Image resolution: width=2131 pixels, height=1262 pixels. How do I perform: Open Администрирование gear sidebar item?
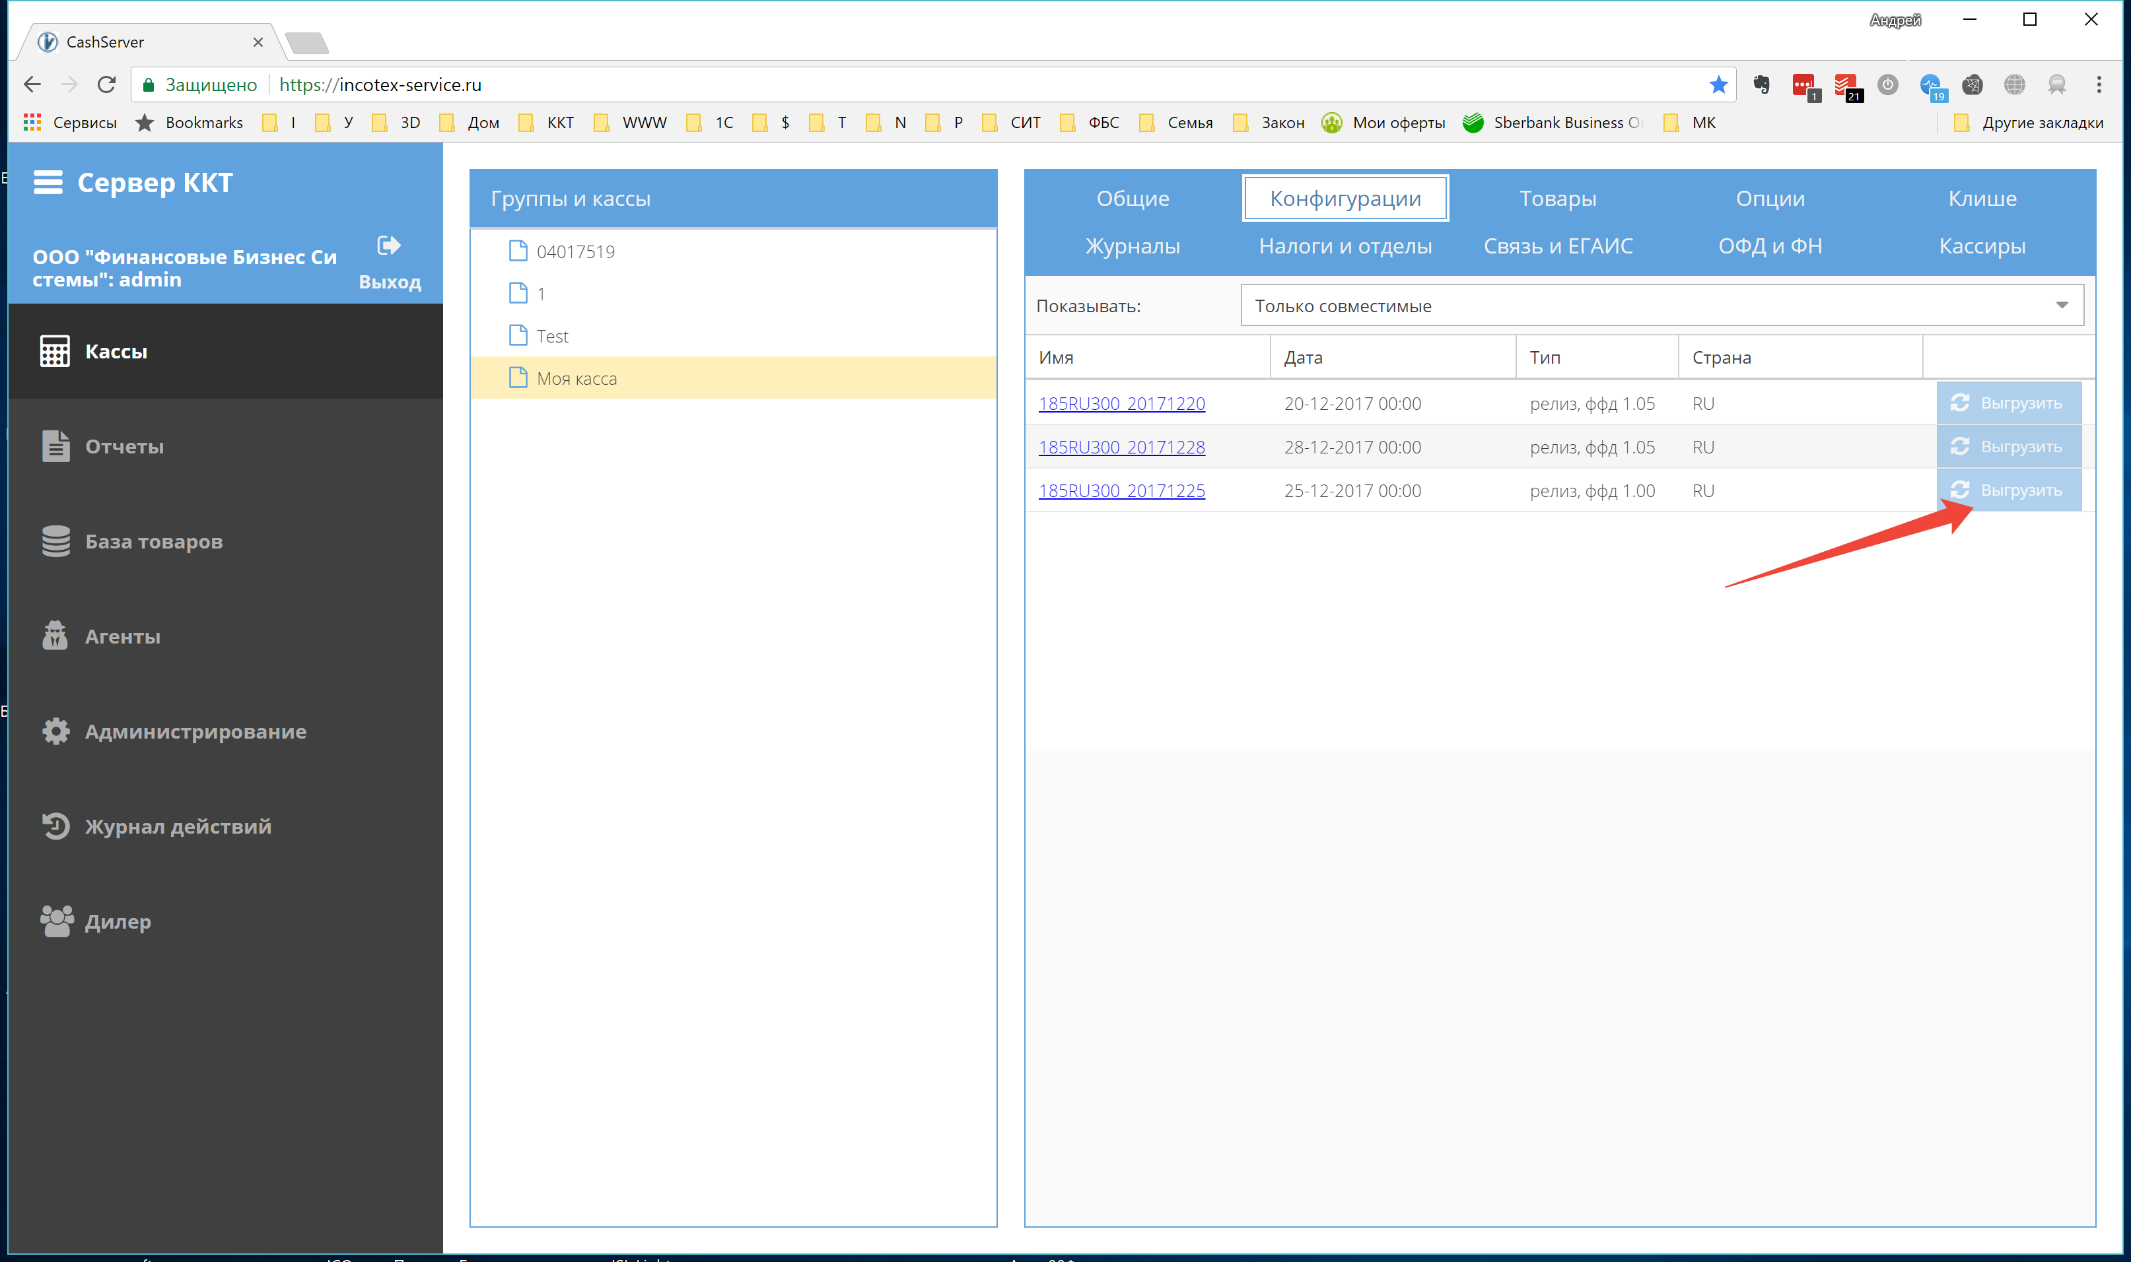tap(195, 731)
